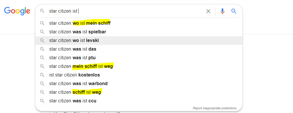Click the Google logo
The width and height of the screenshot is (293, 113).
[x=17, y=11]
